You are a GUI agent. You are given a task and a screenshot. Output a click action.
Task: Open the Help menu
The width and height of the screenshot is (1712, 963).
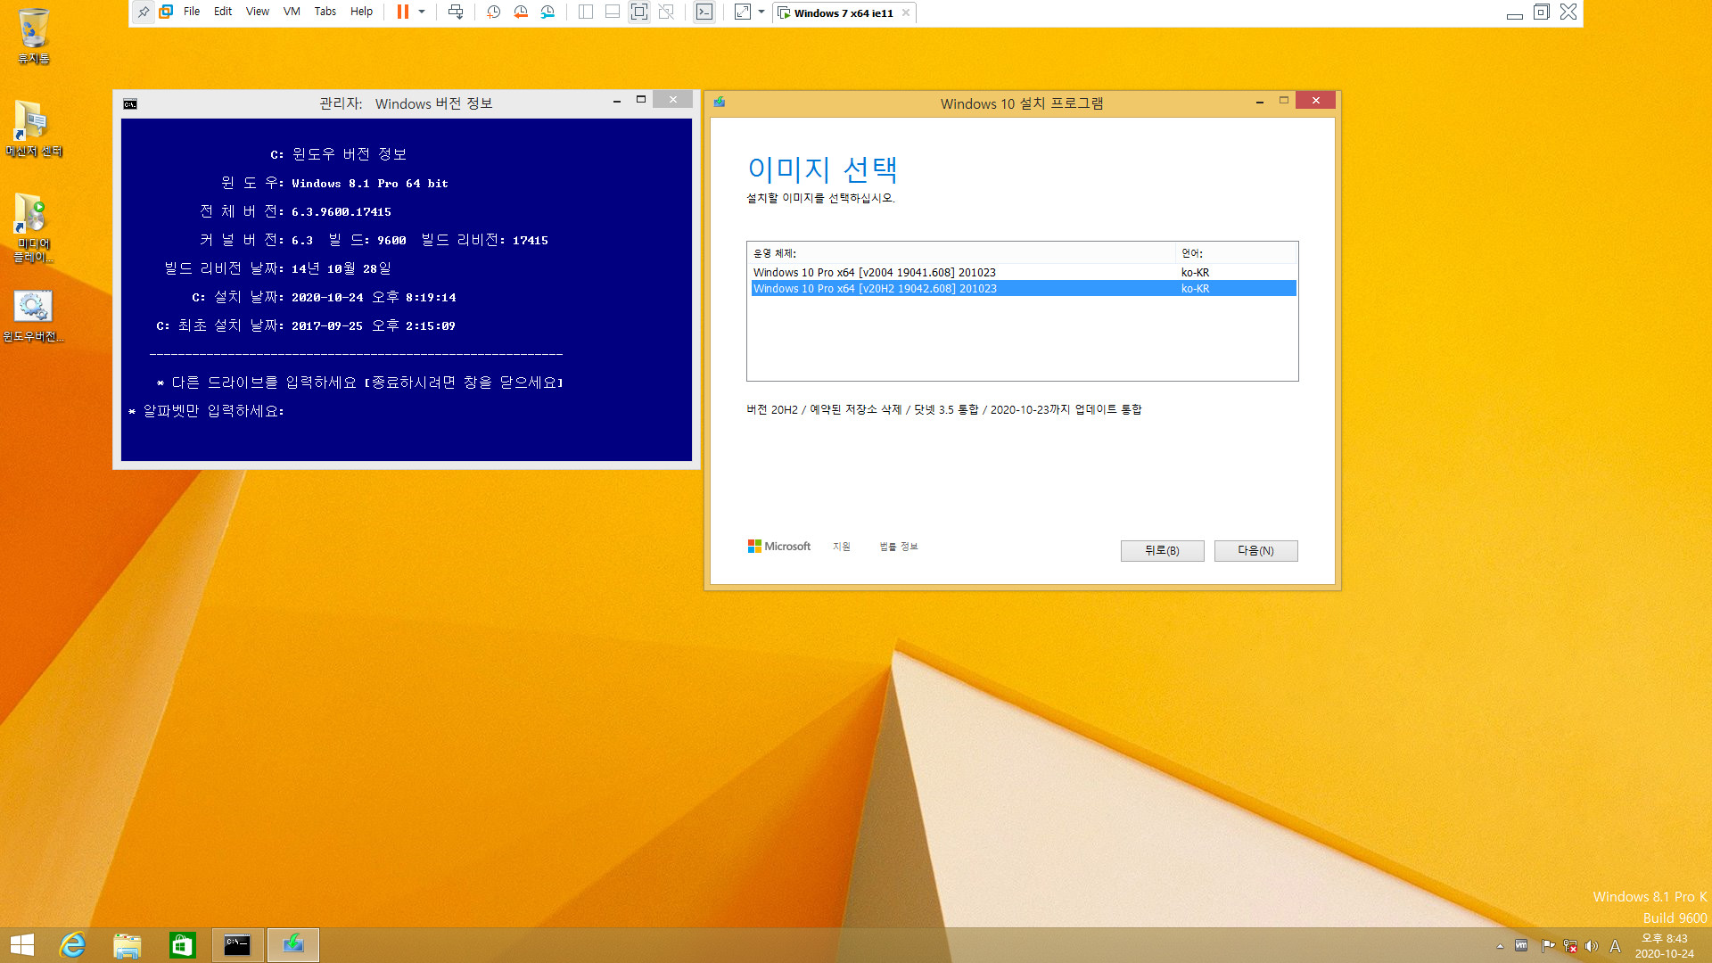pos(361,12)
